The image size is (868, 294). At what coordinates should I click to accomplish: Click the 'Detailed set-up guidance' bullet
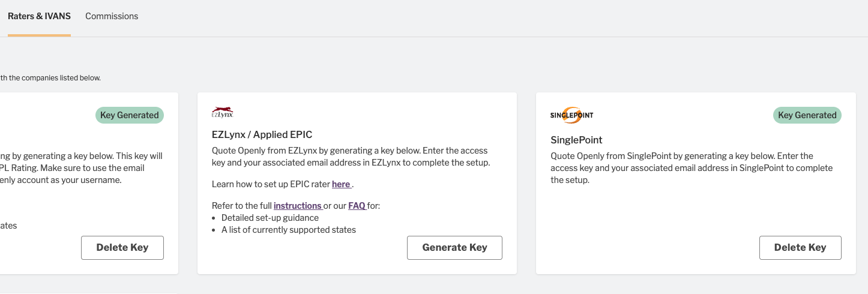[270, 218]
